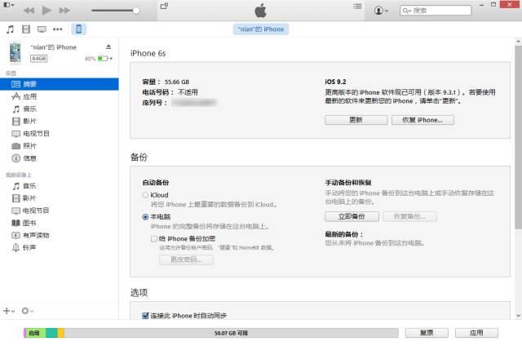Image resolution: width=522 pixels, height=346 pixels.
Task: Select the 本电脑 backup radio button
Action: [145, 217]
